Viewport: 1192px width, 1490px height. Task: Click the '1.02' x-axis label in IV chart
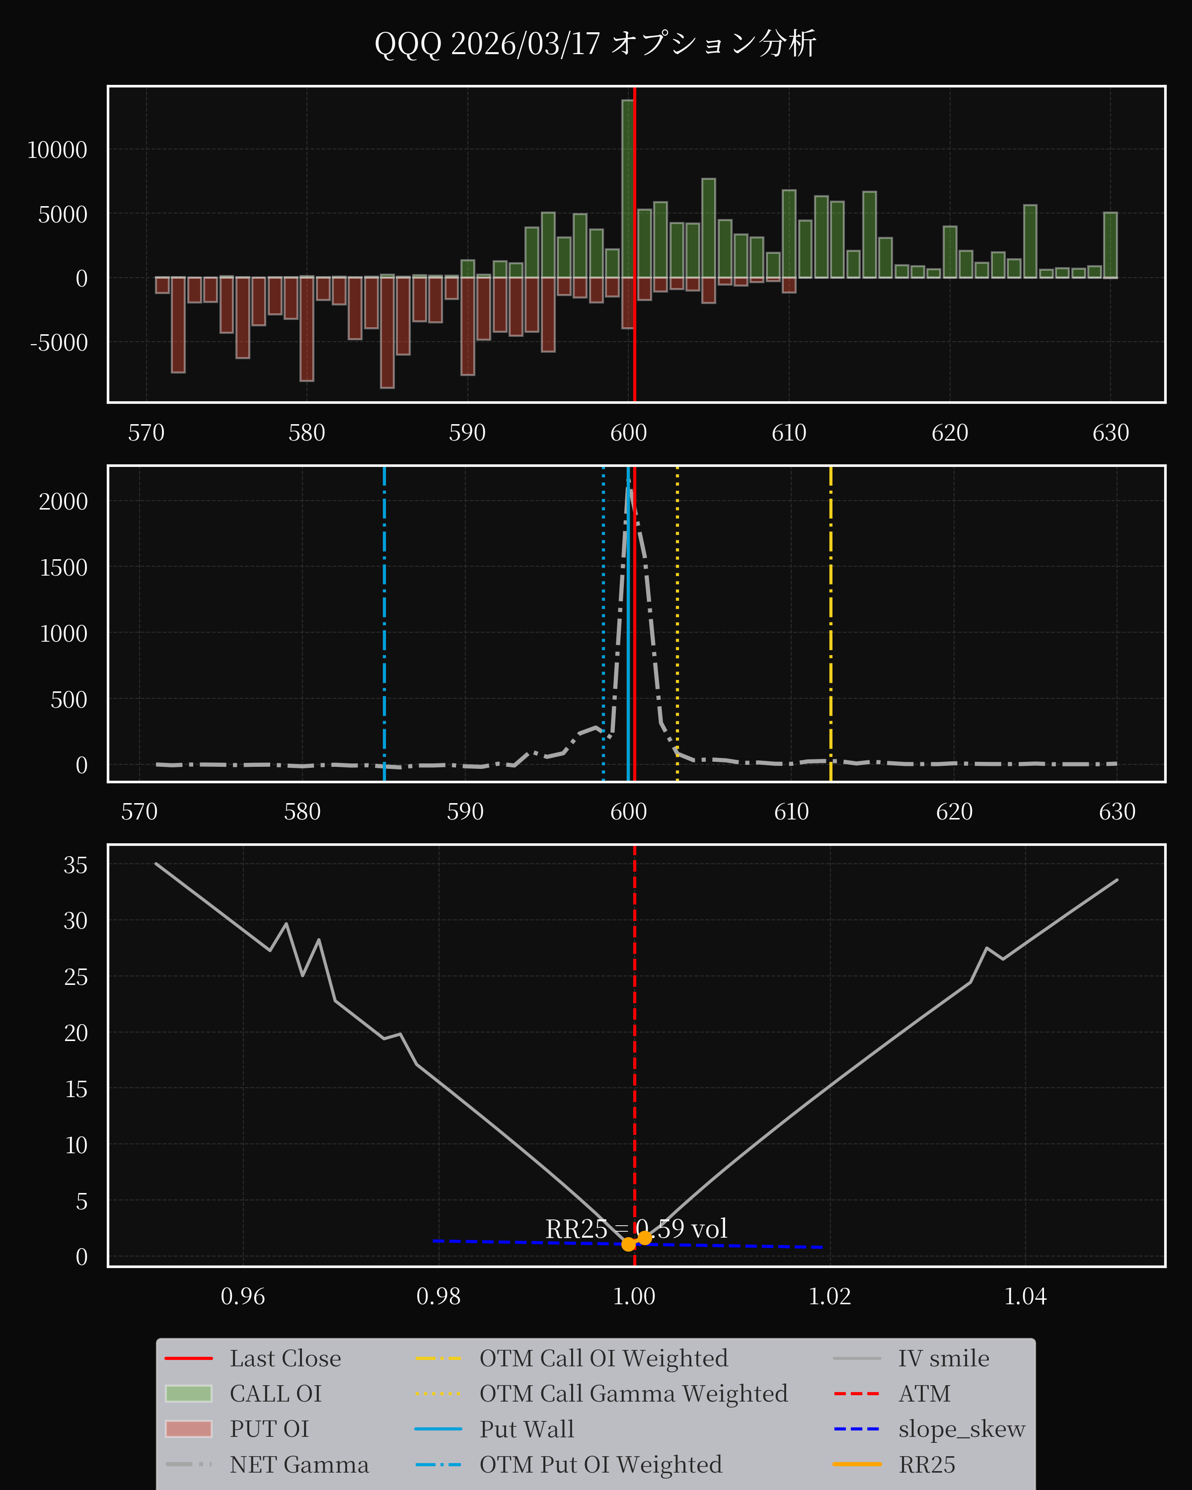tap(829, 1296)
